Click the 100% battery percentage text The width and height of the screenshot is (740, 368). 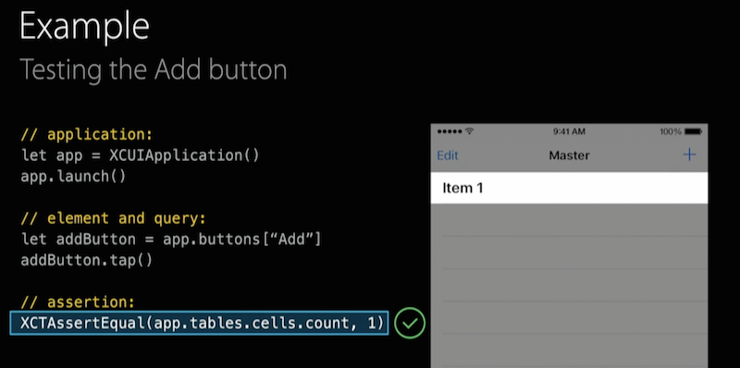(671, 131)
